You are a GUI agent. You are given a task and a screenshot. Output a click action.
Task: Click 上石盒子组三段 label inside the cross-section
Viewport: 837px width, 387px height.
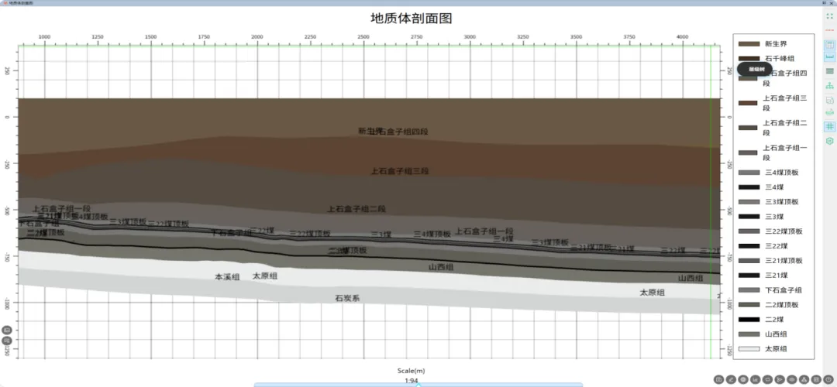click(x=401, y=171)
